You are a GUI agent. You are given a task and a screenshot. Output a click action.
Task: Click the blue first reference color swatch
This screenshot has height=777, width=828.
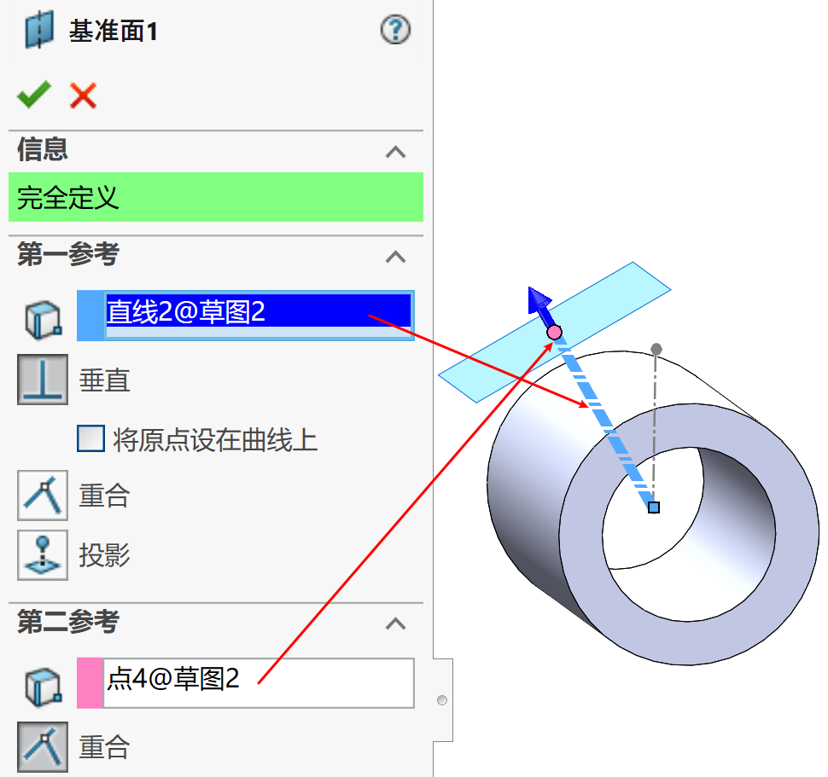tap(90, 316)
